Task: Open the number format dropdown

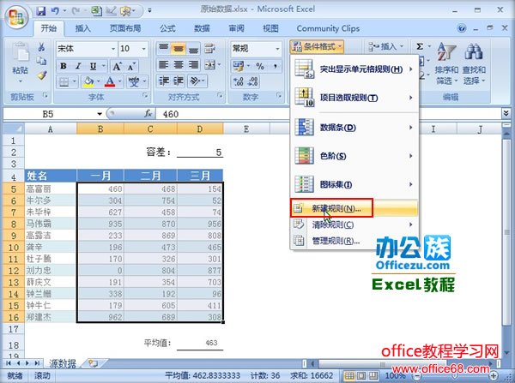Action: pos(277,49)
